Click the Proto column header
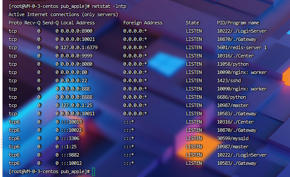290x177 pixels. (x=15, y=23)
